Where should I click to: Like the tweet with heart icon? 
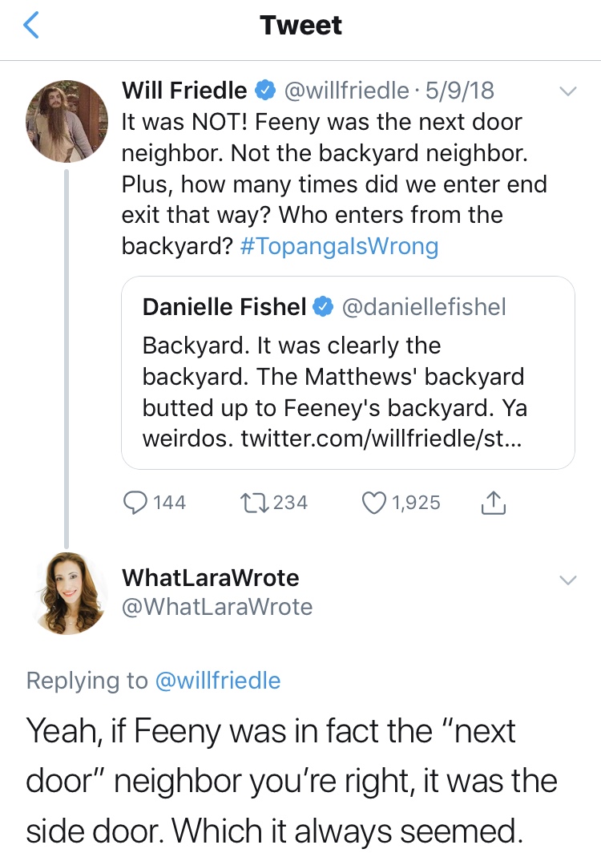374,503
